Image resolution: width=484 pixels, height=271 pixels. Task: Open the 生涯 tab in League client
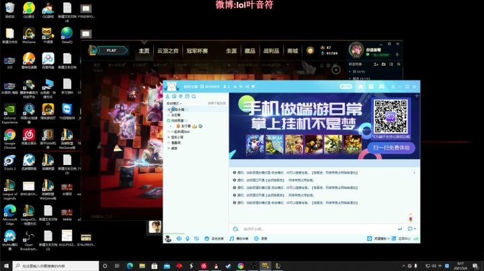click(231, 51)
